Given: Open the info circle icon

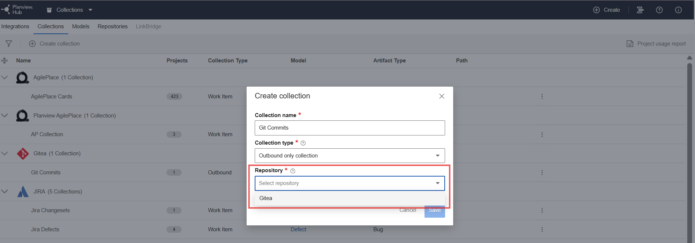Looking at the screenshot, I should (678, 10).
